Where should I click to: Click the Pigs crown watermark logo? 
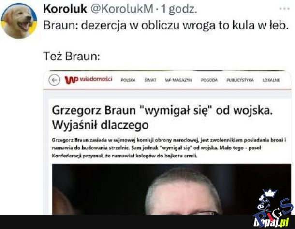273,204
